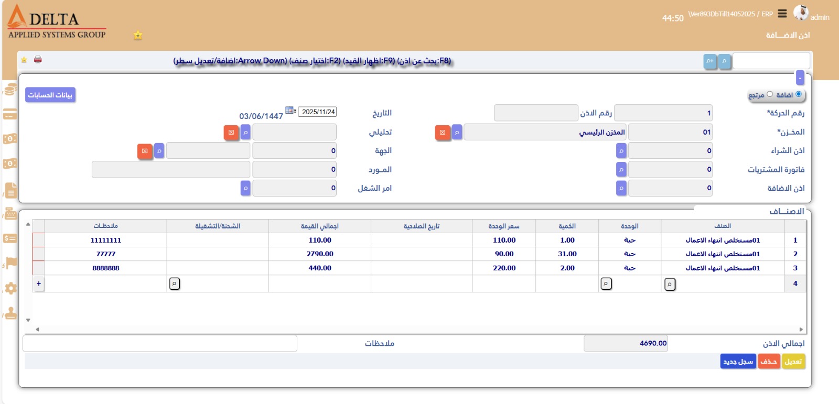Select the مرتجع radio button

[x=770, y=94]
